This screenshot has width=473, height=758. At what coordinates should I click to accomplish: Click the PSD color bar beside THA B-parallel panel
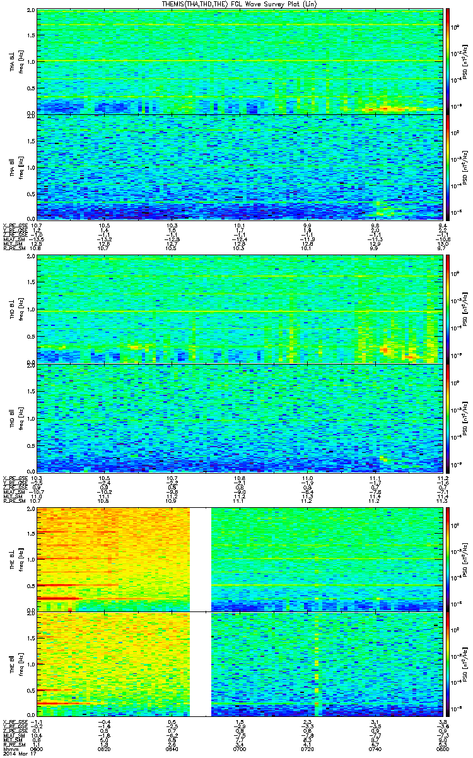click(448, 166)
